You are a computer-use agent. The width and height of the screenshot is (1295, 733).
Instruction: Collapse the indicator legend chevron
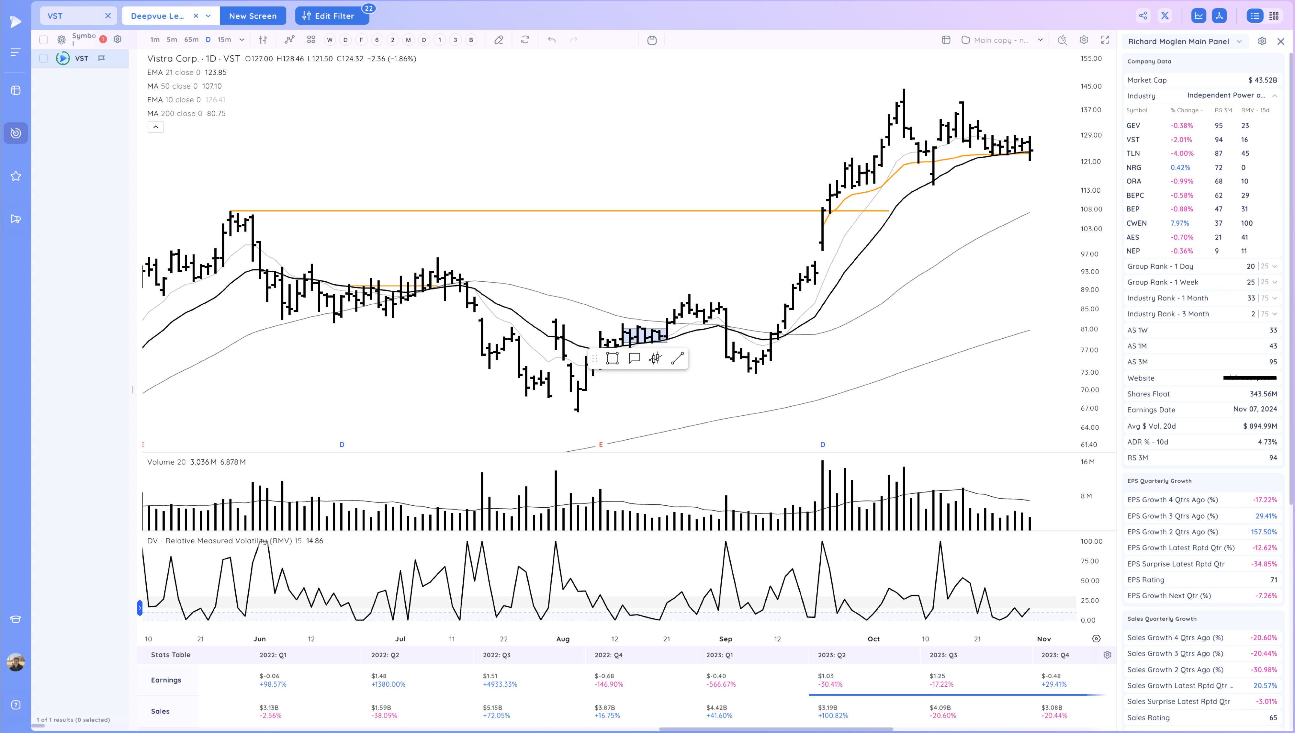155,127
